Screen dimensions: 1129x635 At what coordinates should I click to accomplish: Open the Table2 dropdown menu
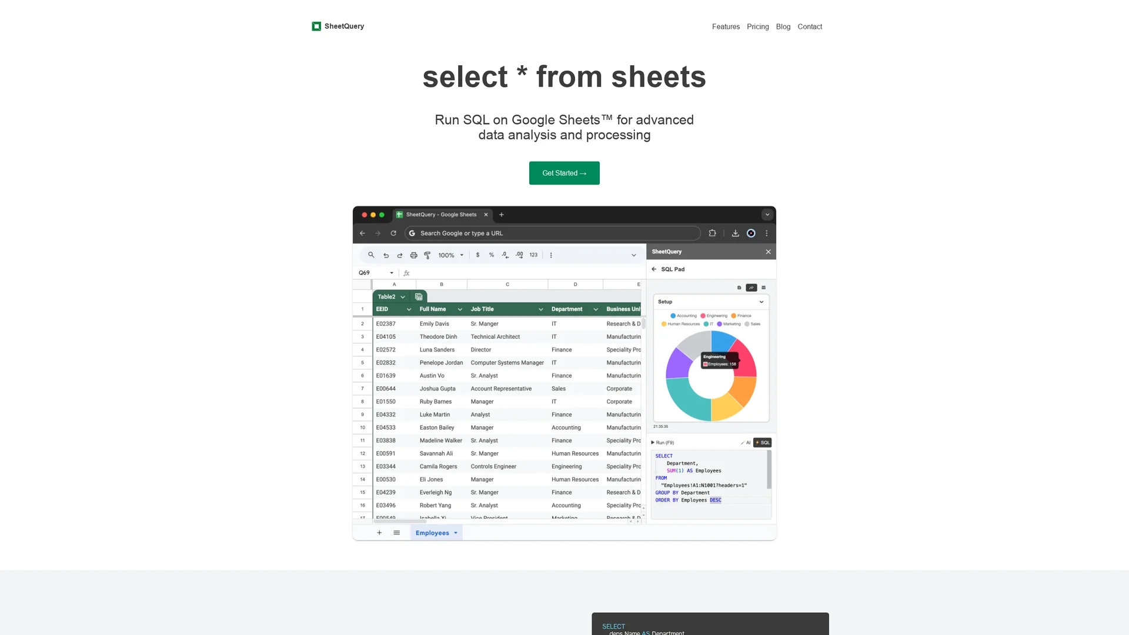[x=403, y=297]
